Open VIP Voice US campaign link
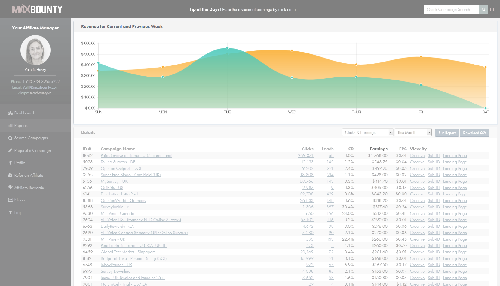500x286 pixels. pos(141,220)
